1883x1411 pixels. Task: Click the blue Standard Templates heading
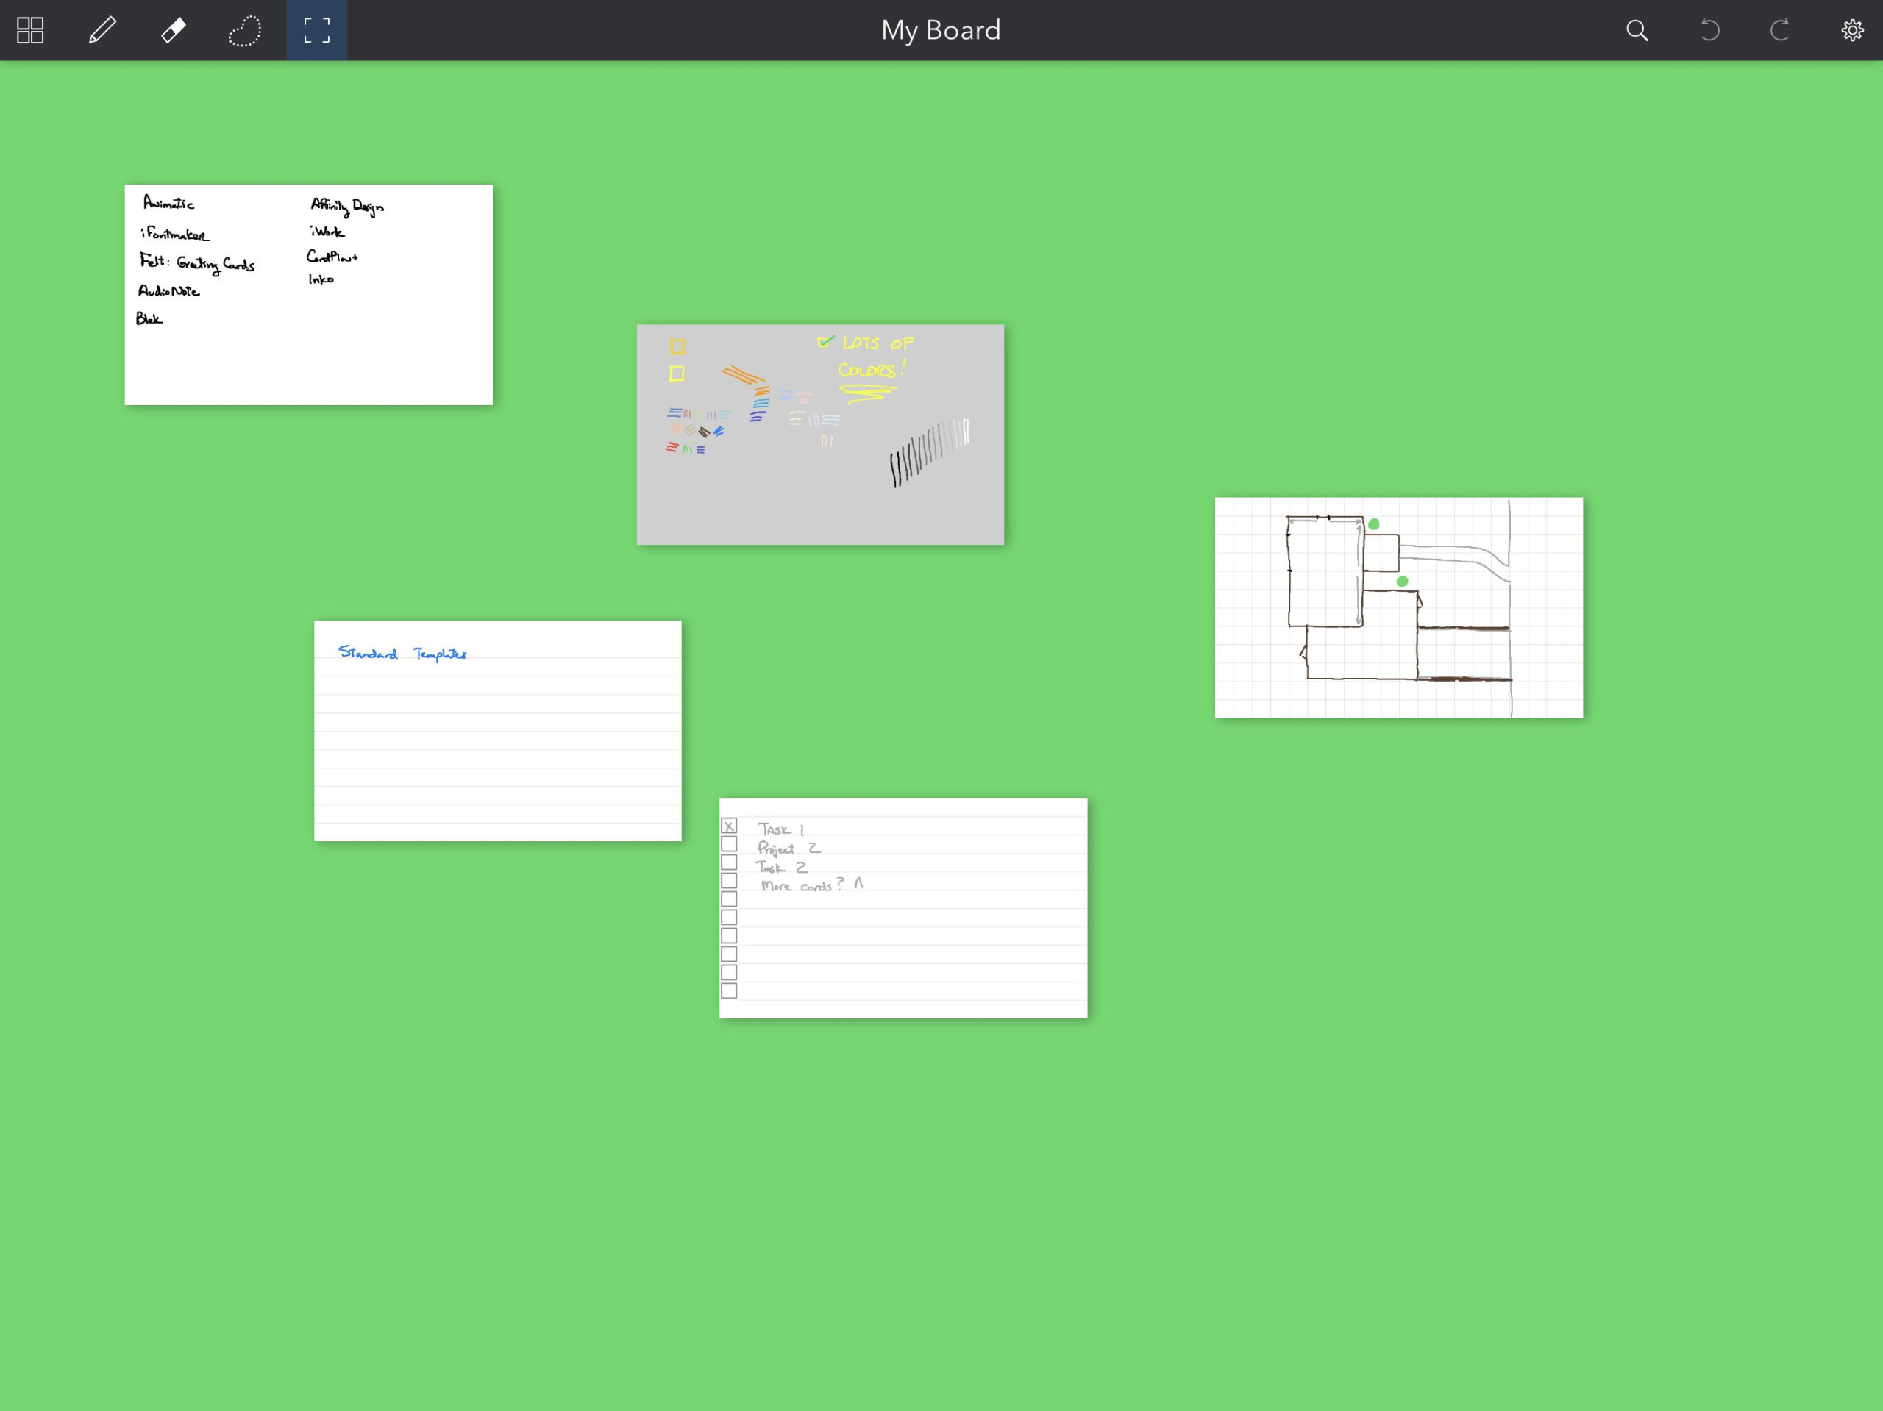[402, 653]
